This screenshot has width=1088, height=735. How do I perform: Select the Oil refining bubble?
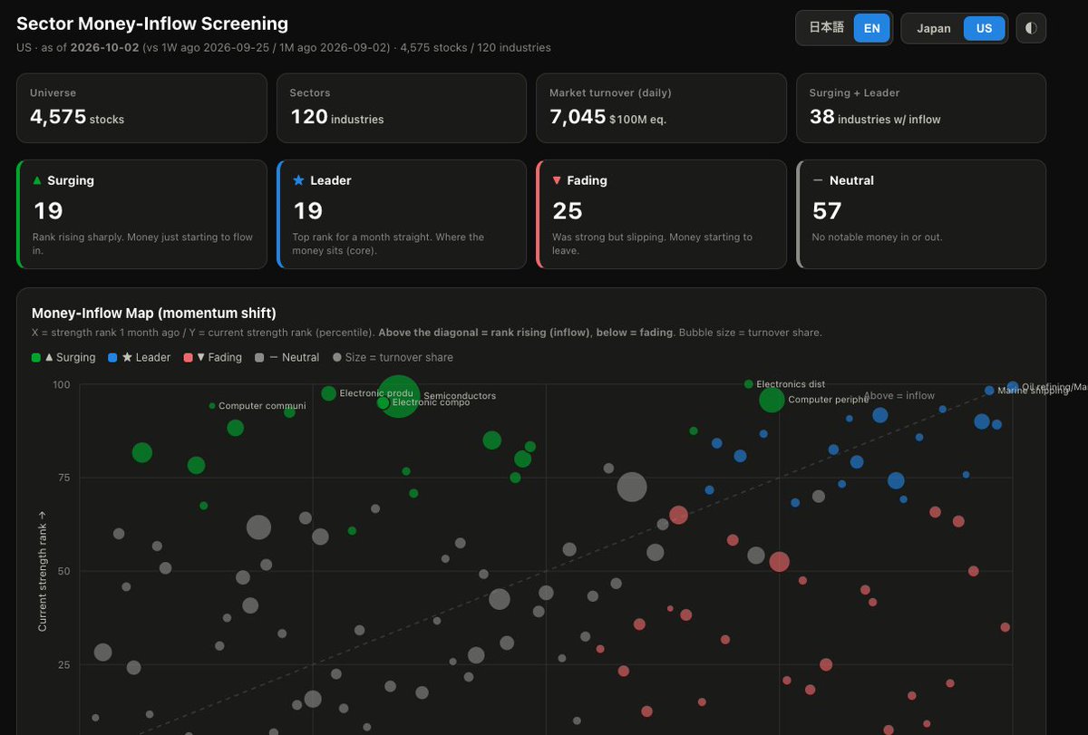tap(1013, 387)
